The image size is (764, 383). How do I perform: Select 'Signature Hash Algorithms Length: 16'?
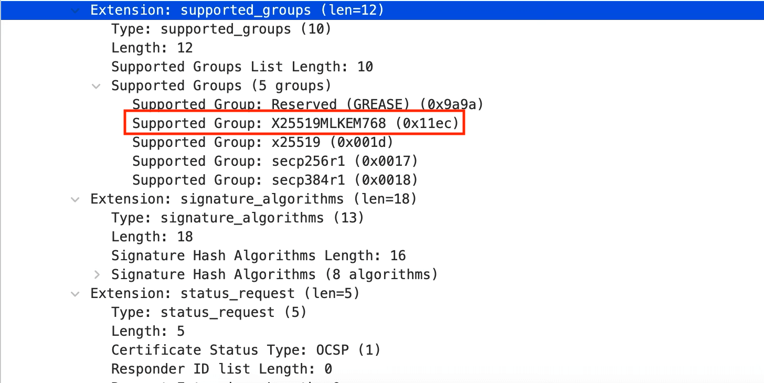point(382,256)
